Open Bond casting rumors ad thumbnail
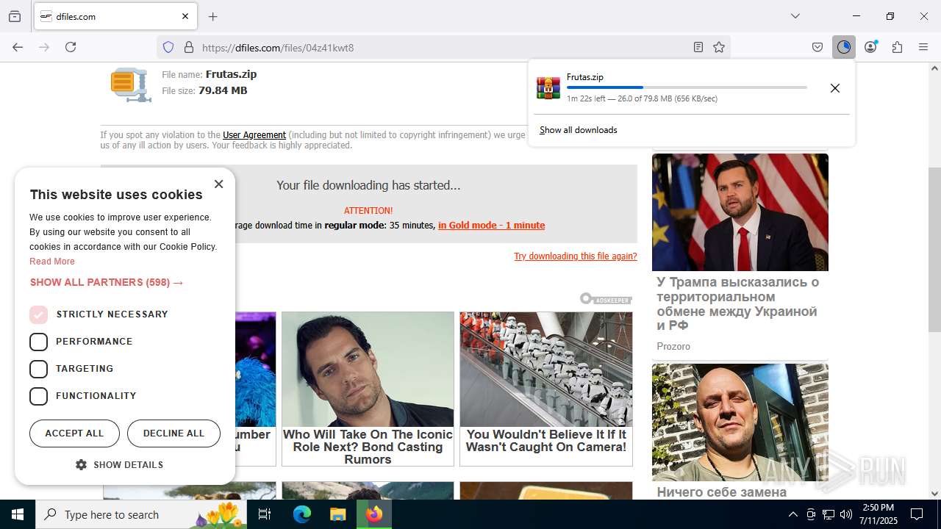The image size is (941, 529). pos(368,370)
